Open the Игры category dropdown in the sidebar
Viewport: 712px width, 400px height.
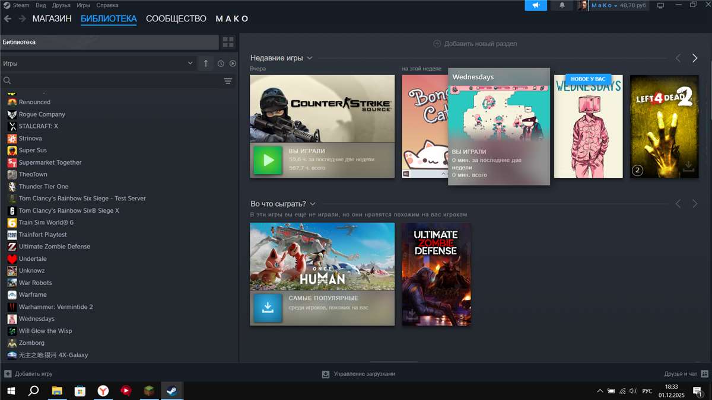tap(190, 63)
